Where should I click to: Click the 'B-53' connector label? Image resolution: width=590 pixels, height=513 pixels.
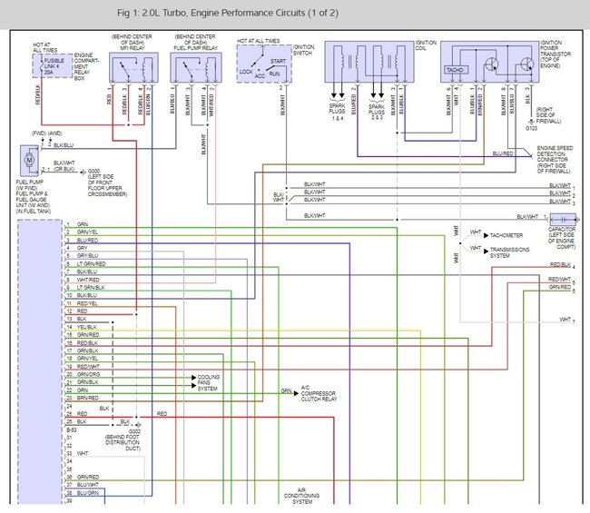[71, 429]
